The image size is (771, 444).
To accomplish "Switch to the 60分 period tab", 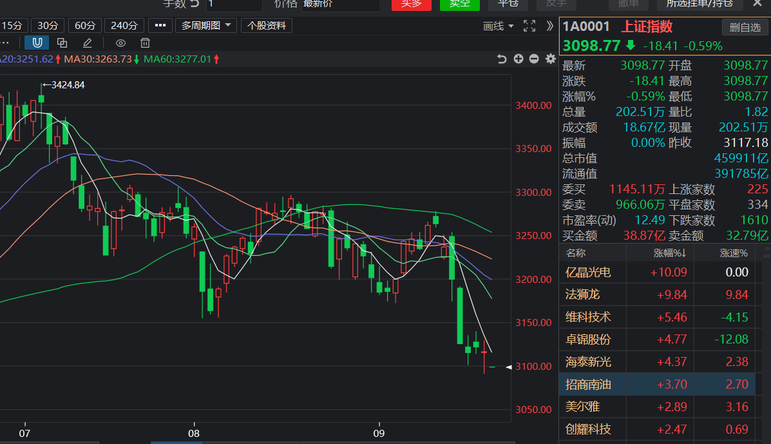I will [x=85, y=26].
